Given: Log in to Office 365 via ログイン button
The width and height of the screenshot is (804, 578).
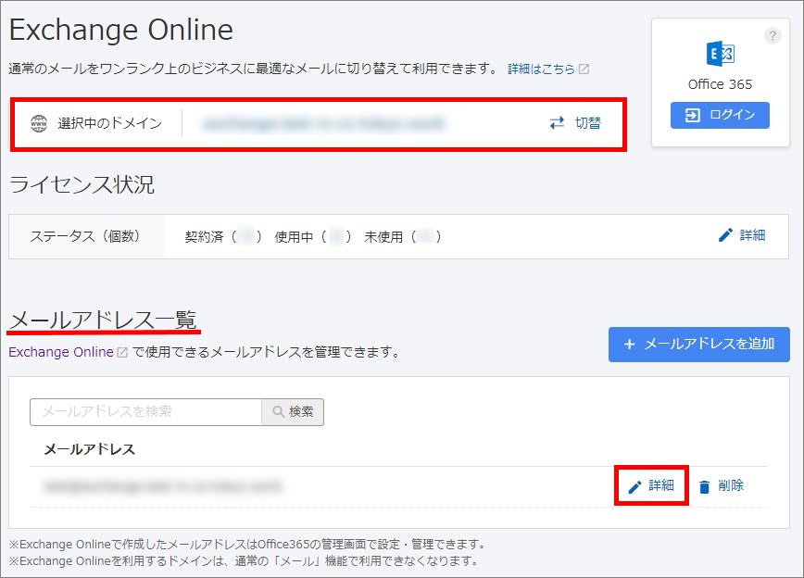Looking at the screenshot, I should tap(720, 115).
